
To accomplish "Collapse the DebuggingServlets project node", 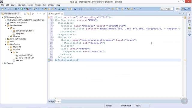I will [3, 17].
